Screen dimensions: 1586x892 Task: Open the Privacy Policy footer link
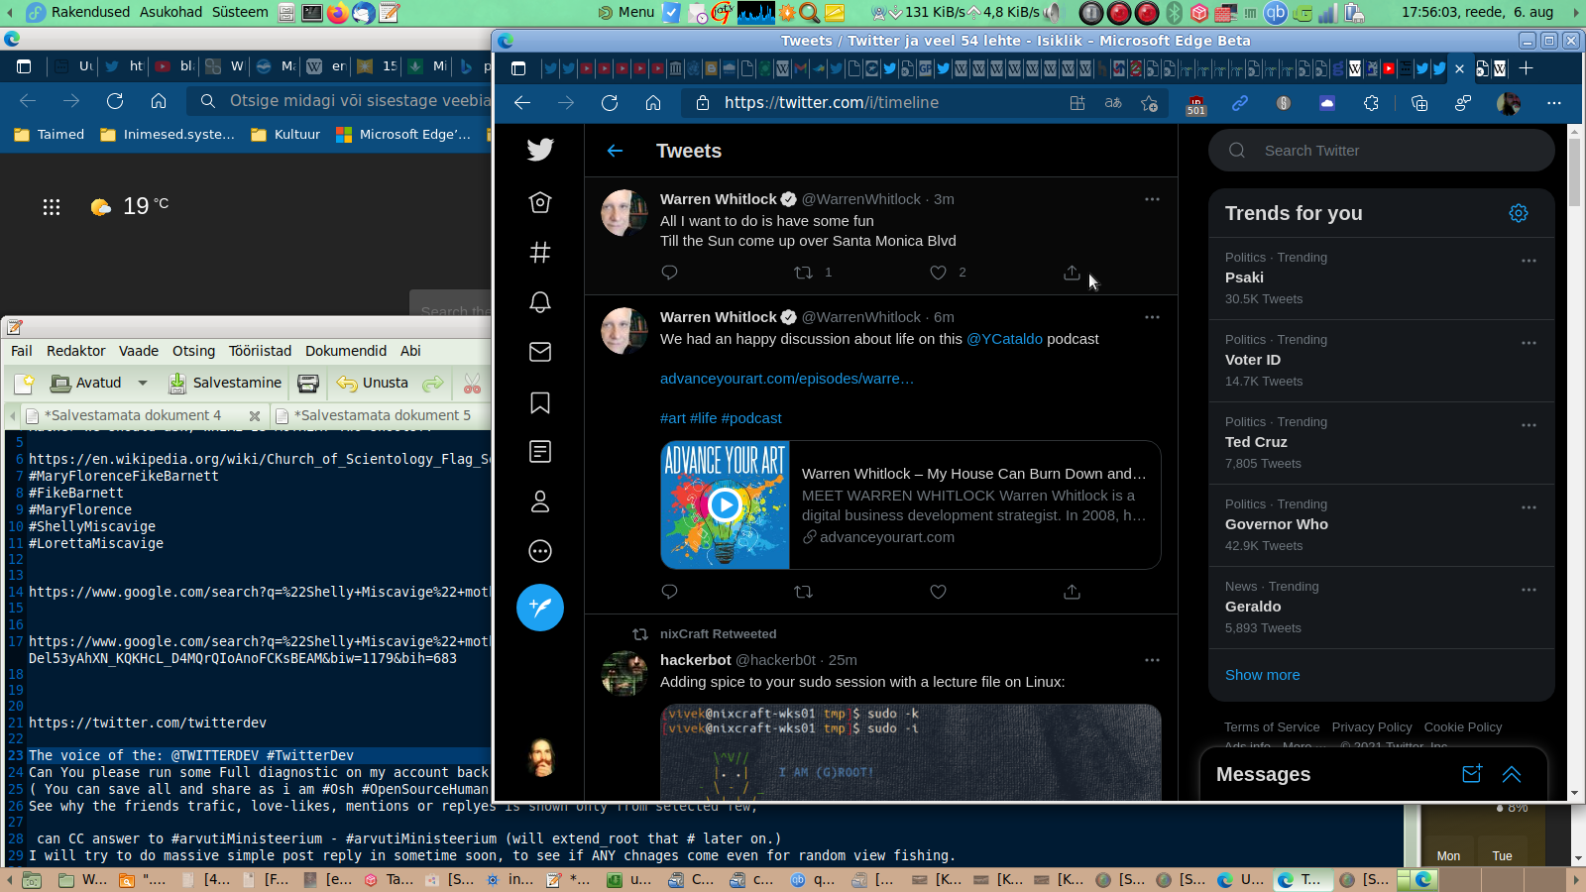point(1372,727)
